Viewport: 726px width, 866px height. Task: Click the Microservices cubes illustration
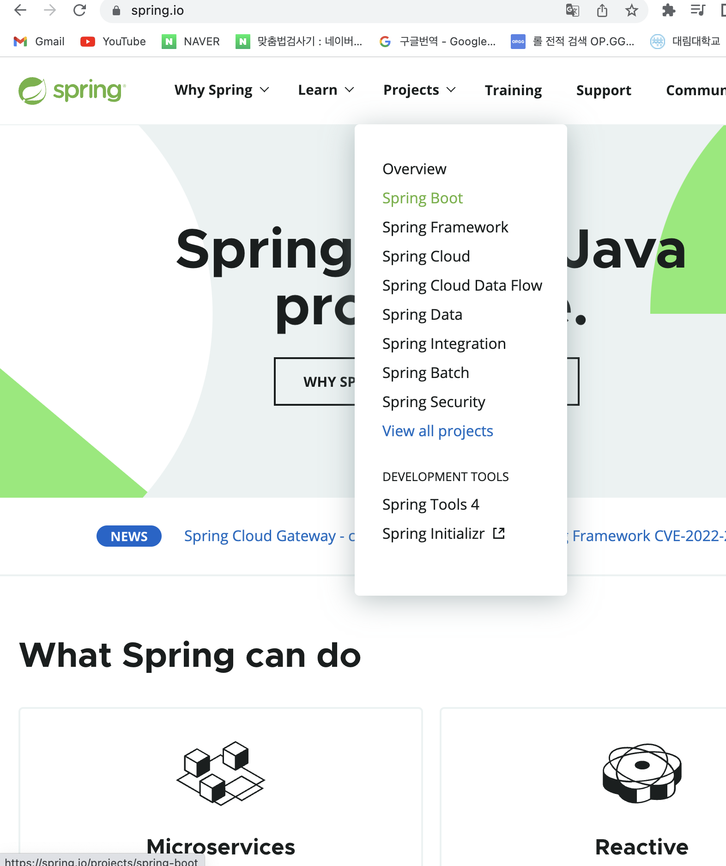coord(221,773)
